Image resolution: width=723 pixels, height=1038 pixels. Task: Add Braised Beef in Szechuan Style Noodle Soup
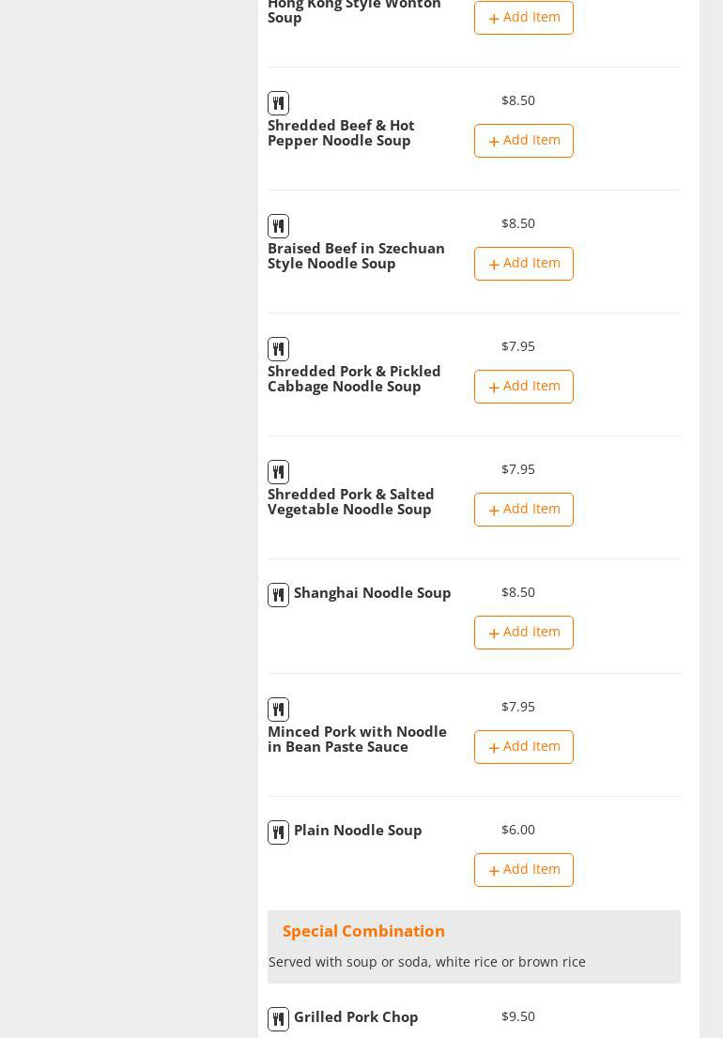[x=524, y=264]
